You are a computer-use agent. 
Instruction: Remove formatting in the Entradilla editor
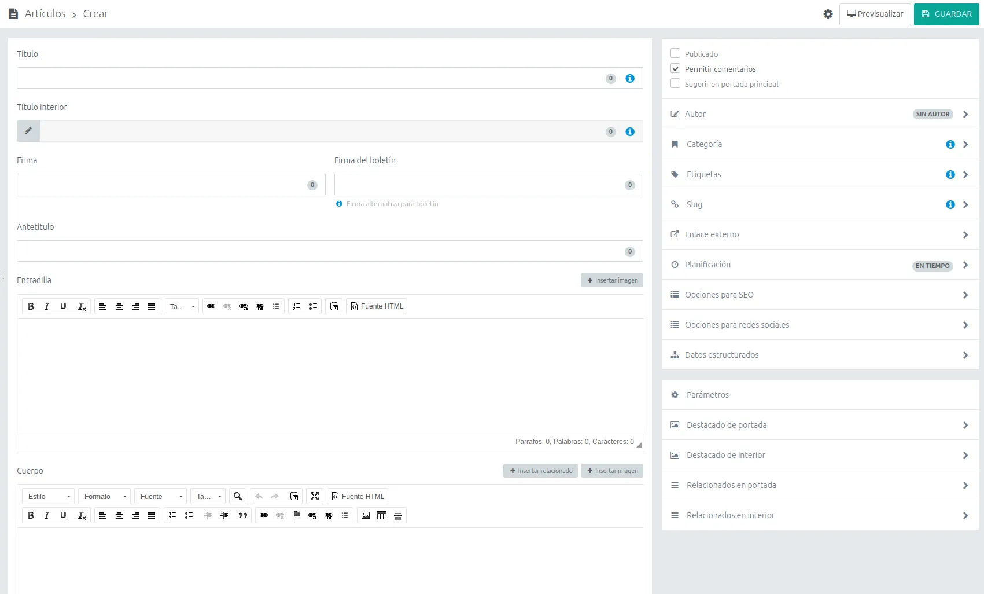click(82, 306)
